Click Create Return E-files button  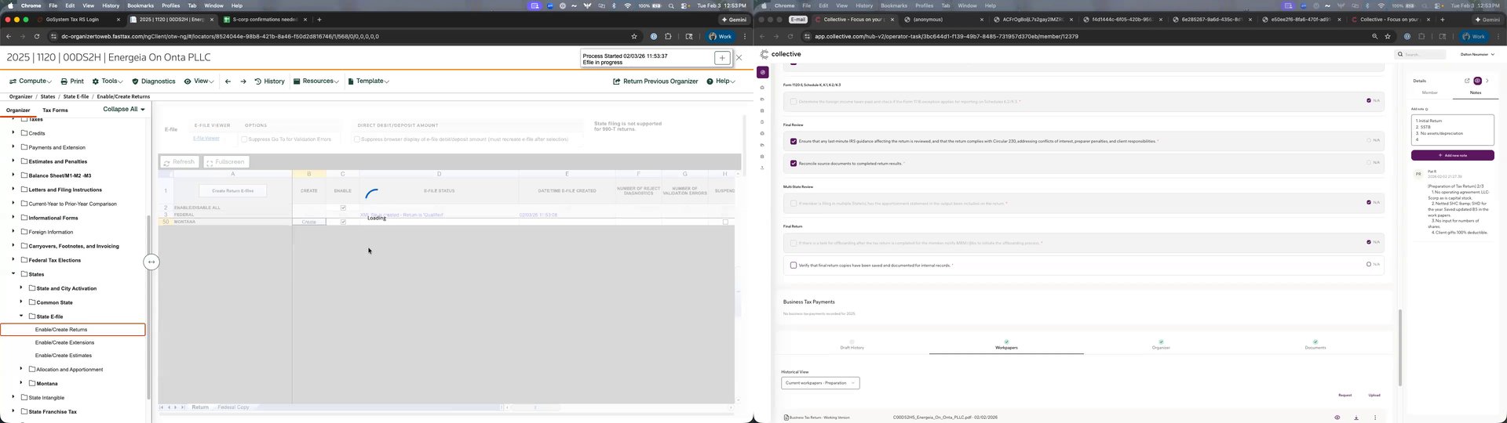[233, 190]
